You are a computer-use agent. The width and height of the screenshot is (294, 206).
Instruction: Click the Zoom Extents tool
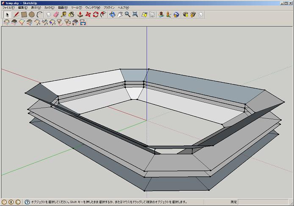[135, 14]
